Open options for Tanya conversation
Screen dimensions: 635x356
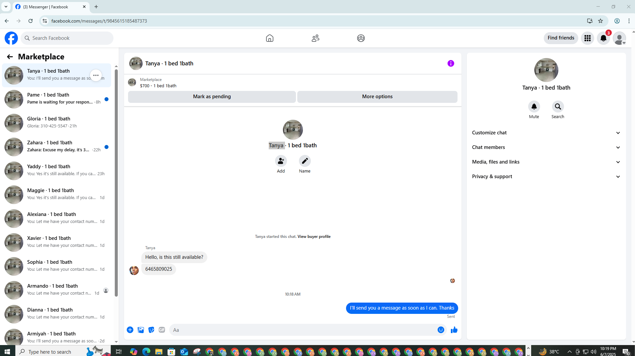96,75
